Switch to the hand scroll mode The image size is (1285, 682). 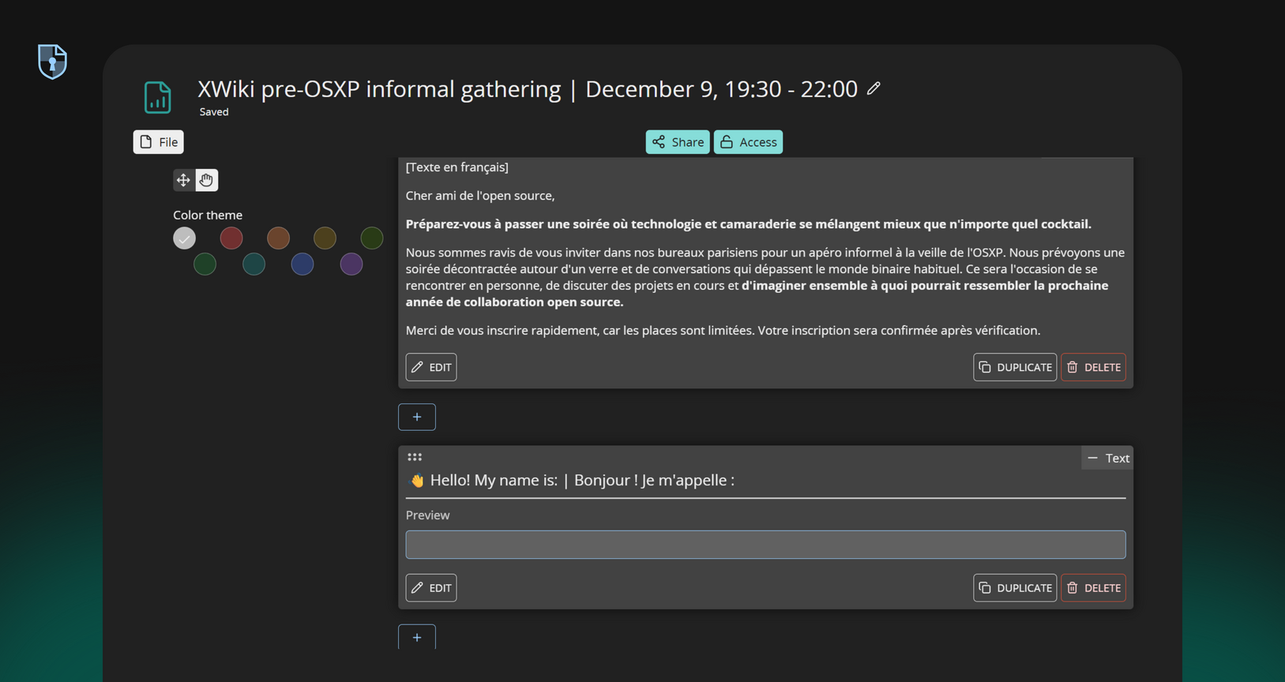point(207,180)
